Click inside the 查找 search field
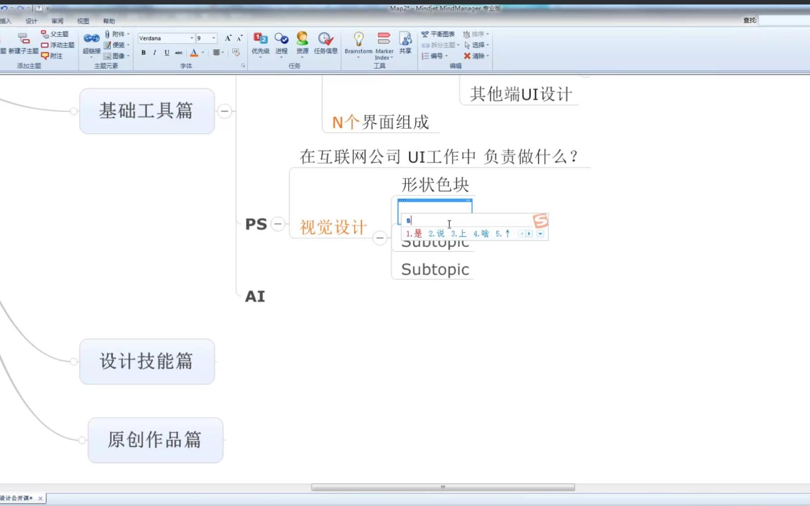Viewport: 810px width, 506px height. click(784, 20)
